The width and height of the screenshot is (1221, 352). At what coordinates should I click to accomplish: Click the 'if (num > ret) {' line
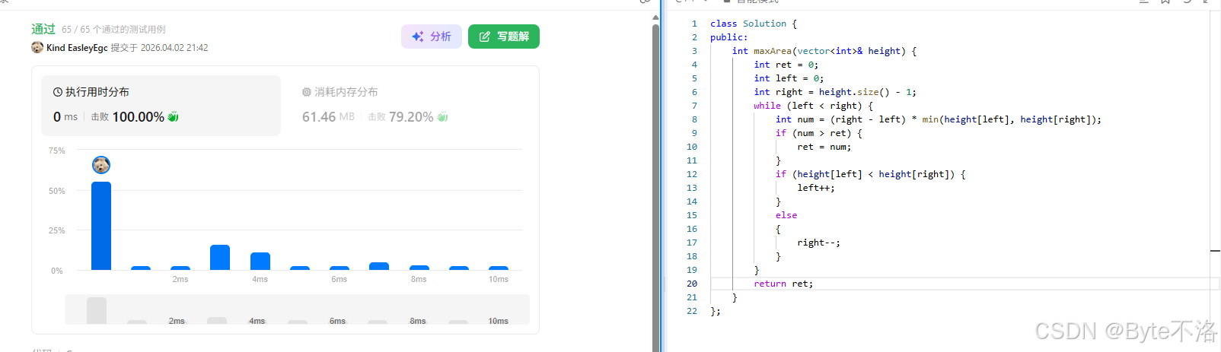[819, 133]
